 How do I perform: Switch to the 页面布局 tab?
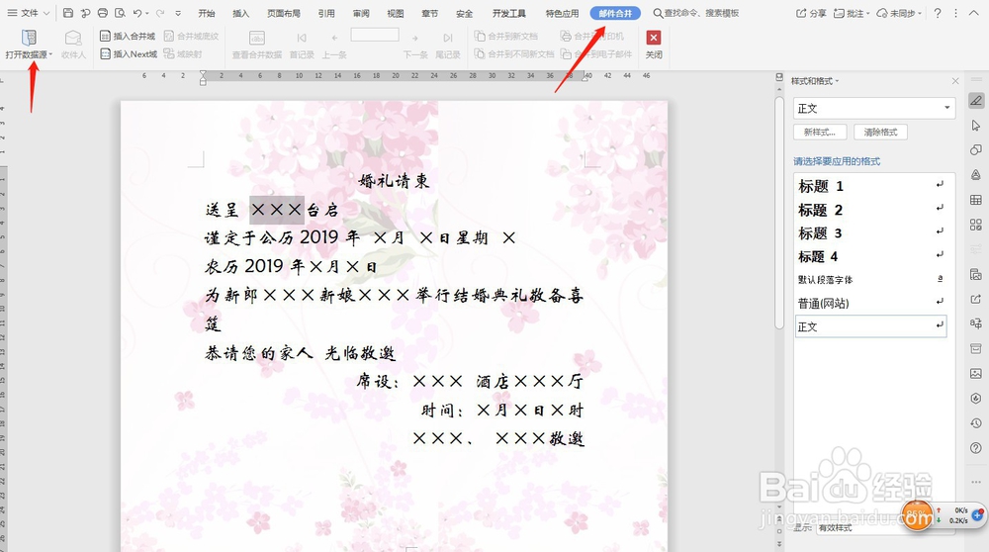coord(283,13)
